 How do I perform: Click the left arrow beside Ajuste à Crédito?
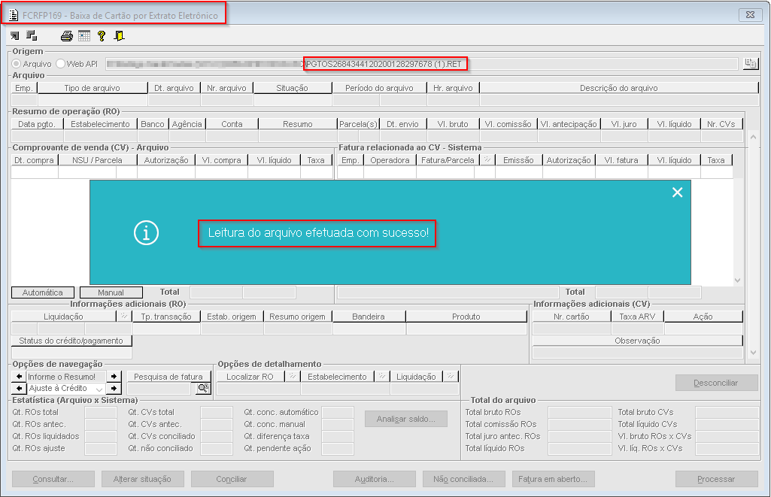(x=19, y=389)
